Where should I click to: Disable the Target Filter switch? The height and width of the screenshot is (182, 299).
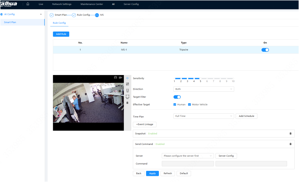point(177,97)
